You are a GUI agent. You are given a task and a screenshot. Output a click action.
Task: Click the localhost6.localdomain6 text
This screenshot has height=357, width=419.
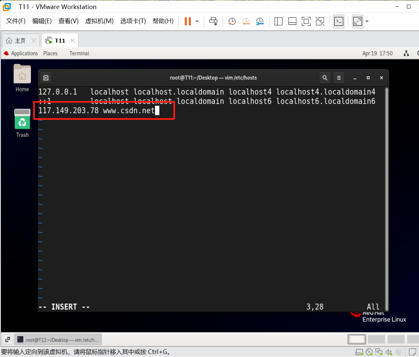(x=326, y=101)
